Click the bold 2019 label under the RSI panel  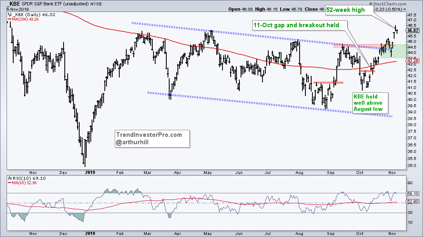[90, 234]
